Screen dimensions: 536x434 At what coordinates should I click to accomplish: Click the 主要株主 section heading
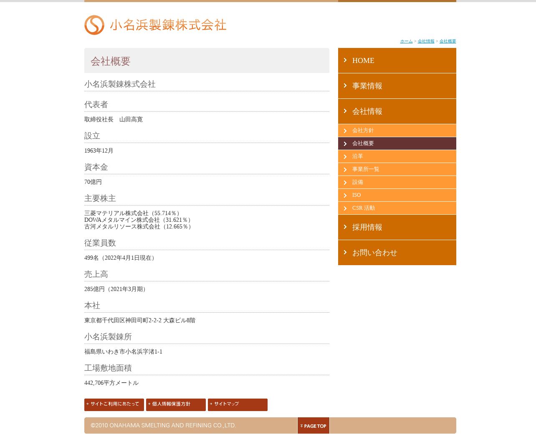tap(100, 198)
